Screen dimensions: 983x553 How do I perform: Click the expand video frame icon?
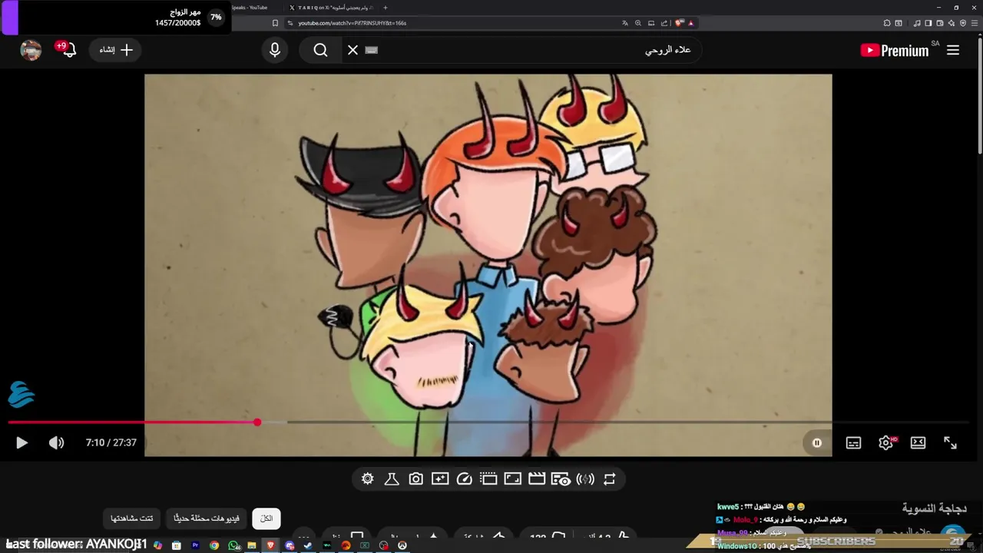point(513,478)
